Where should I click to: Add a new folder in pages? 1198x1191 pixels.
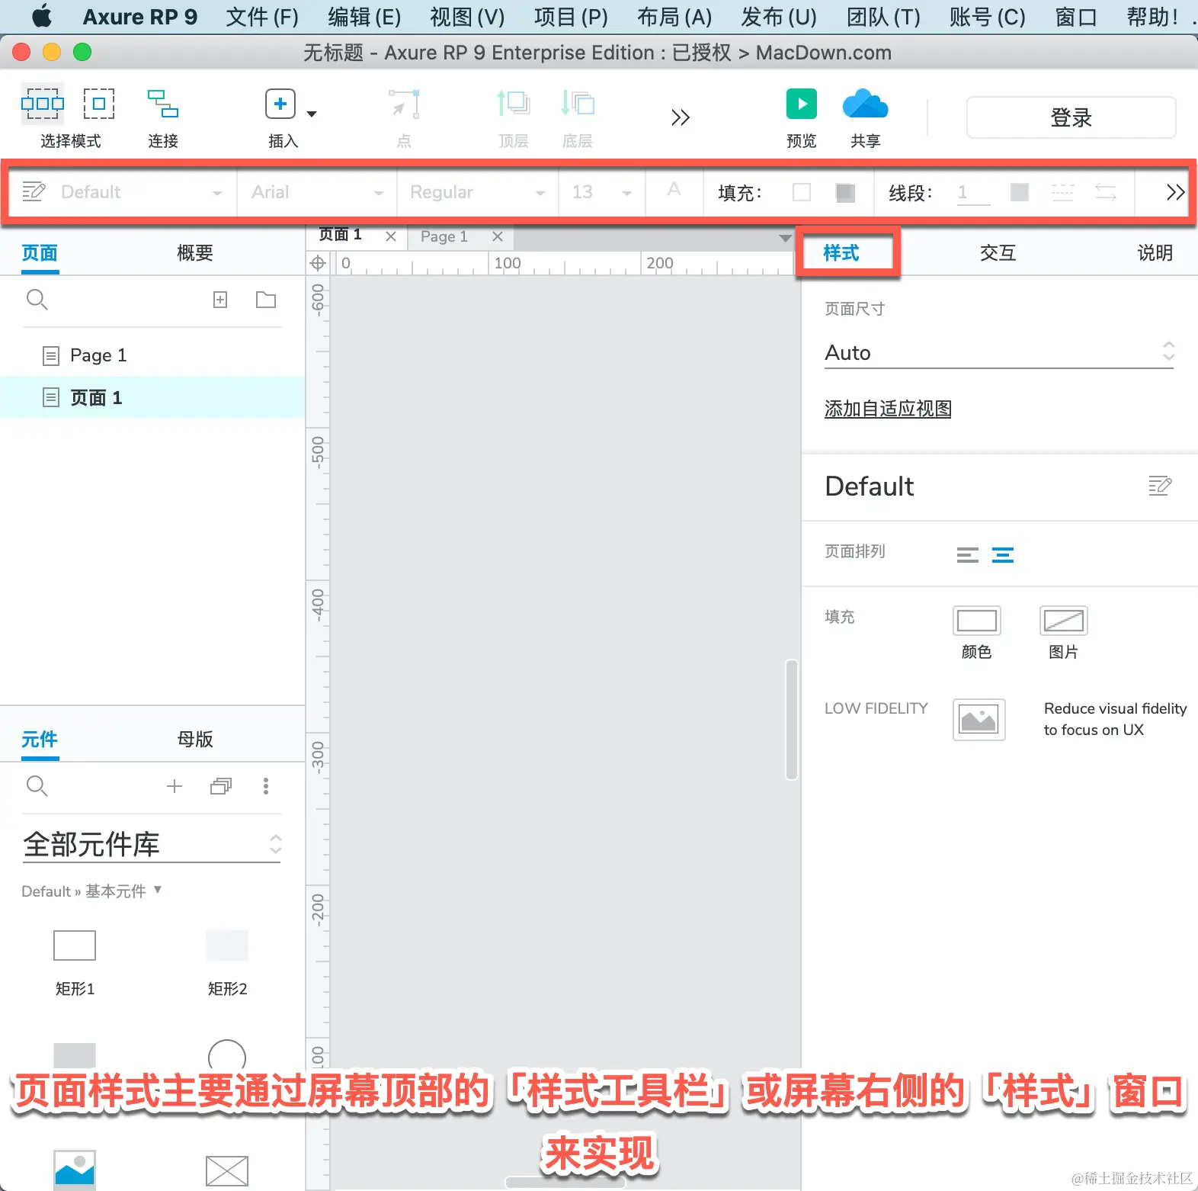pyautogui.click(x=266, y=300)
